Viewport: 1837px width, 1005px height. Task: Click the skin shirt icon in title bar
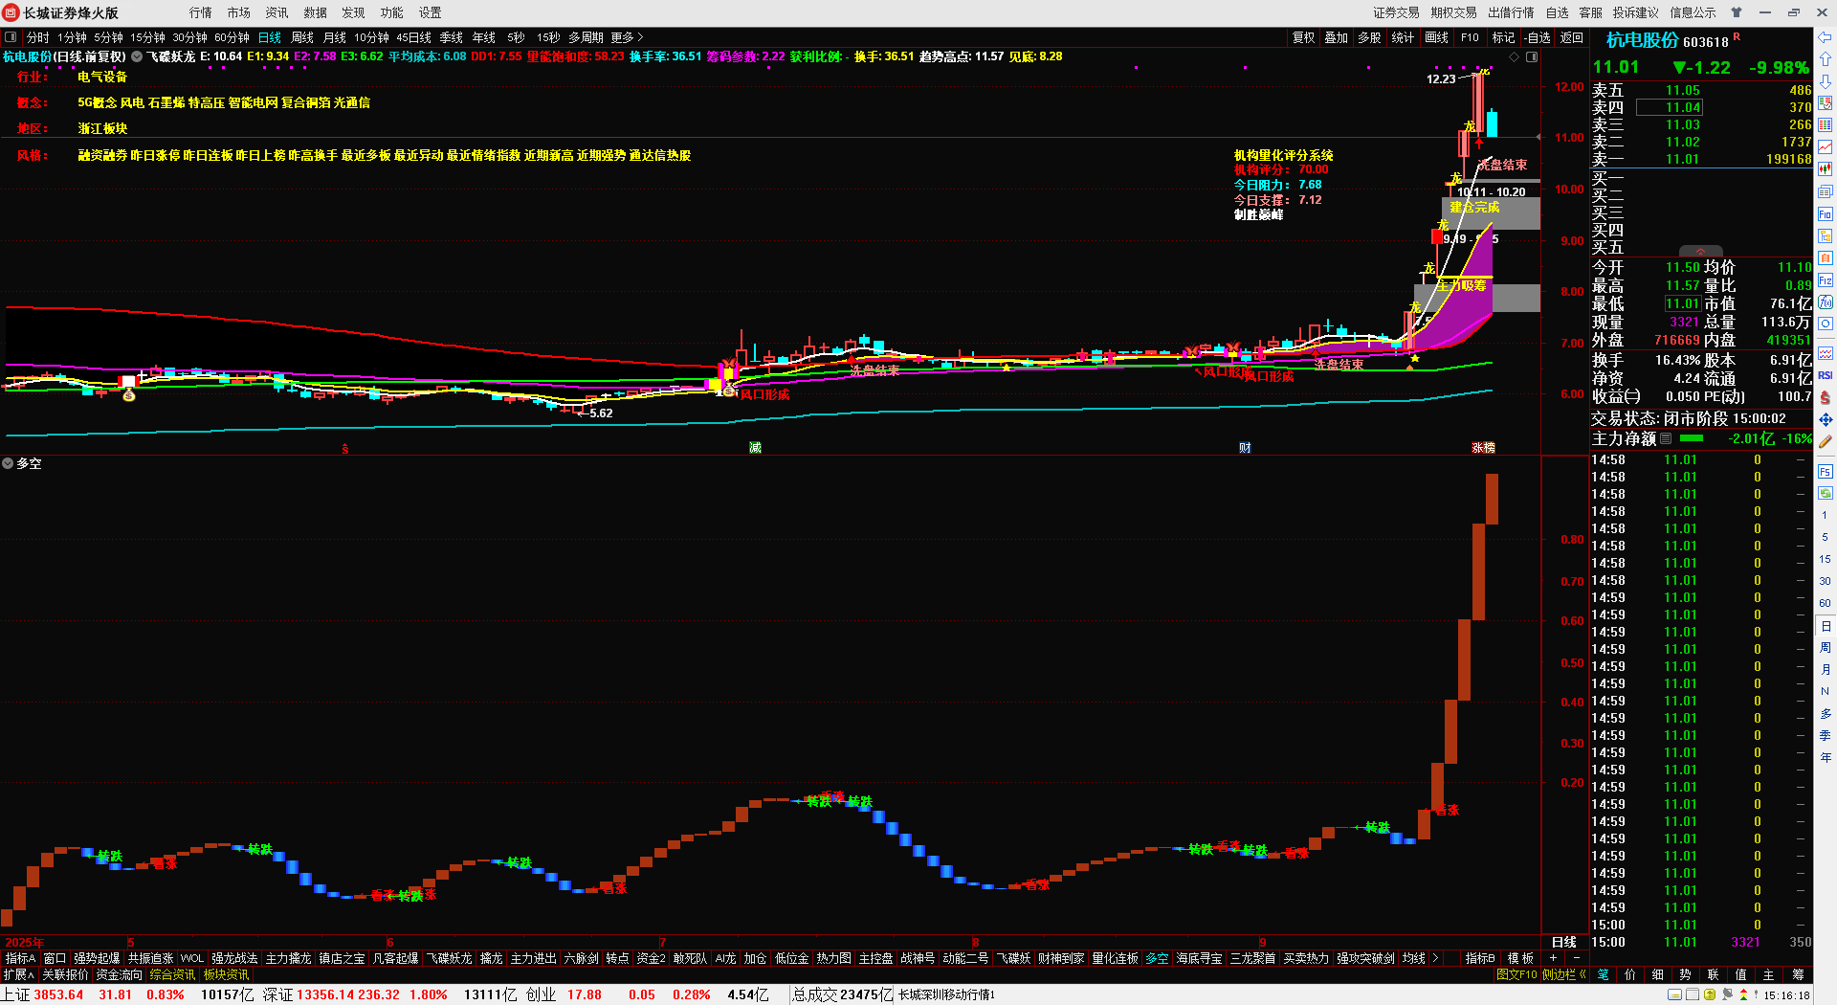1737,12
